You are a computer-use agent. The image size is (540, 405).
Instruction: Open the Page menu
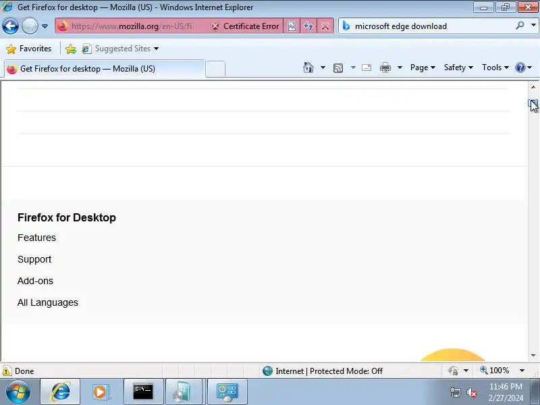click(x=423, y=67)
